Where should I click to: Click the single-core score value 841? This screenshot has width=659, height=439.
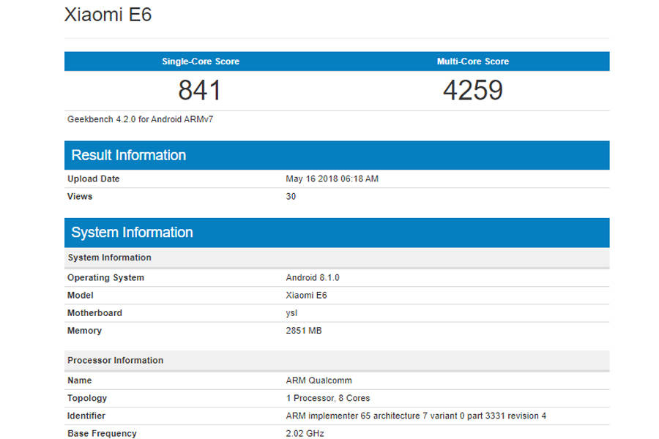pyautogui.click(x=200, y=89)
